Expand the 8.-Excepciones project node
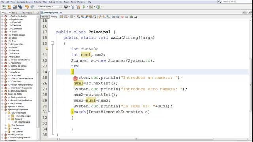253x142 pixels. (x=2, y=75)
